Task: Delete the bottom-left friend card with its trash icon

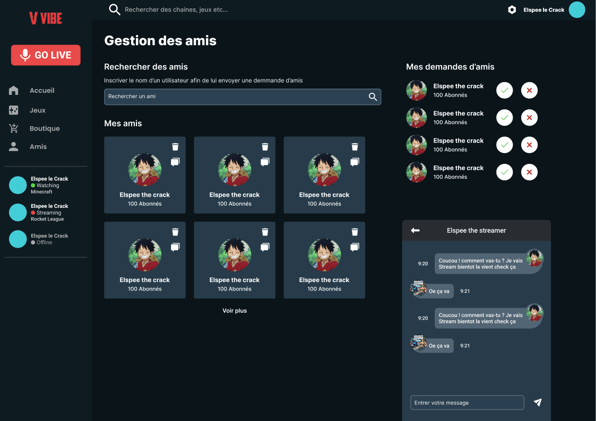Action: pyautogui.click(x=175, y=232)
